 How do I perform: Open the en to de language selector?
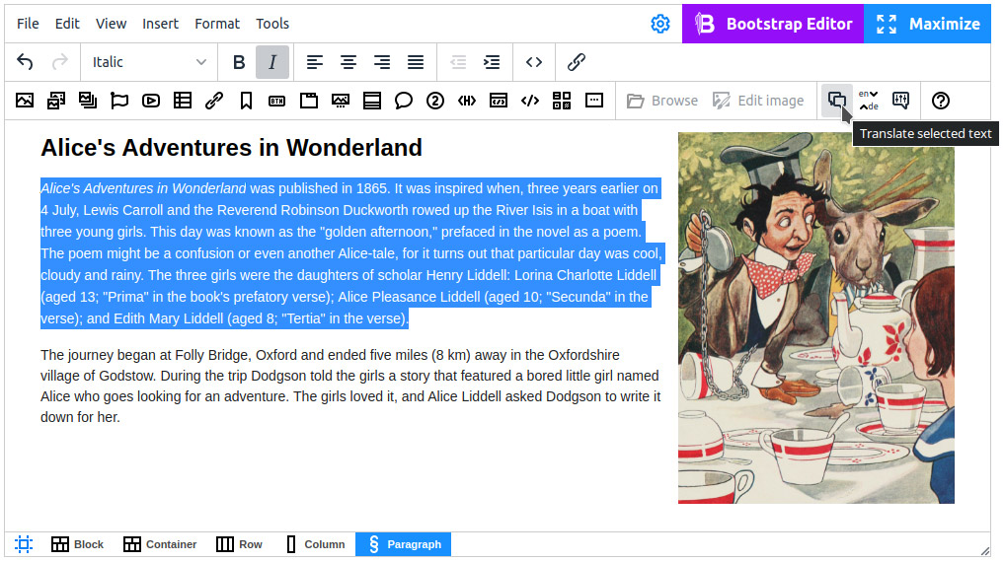tap(869, 101)
